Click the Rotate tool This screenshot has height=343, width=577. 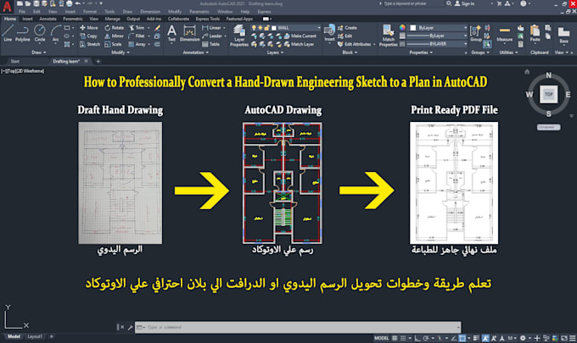[114, 28]
